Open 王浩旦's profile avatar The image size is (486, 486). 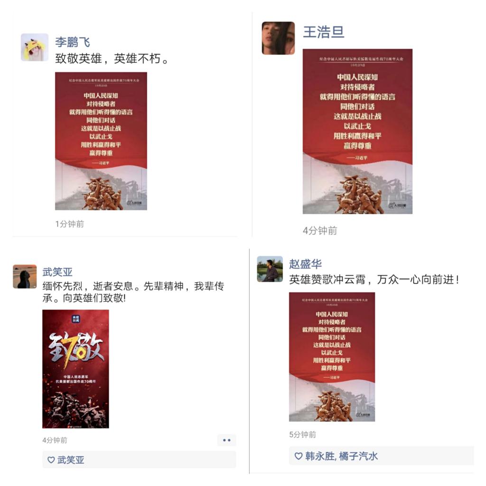click(278, 38)
